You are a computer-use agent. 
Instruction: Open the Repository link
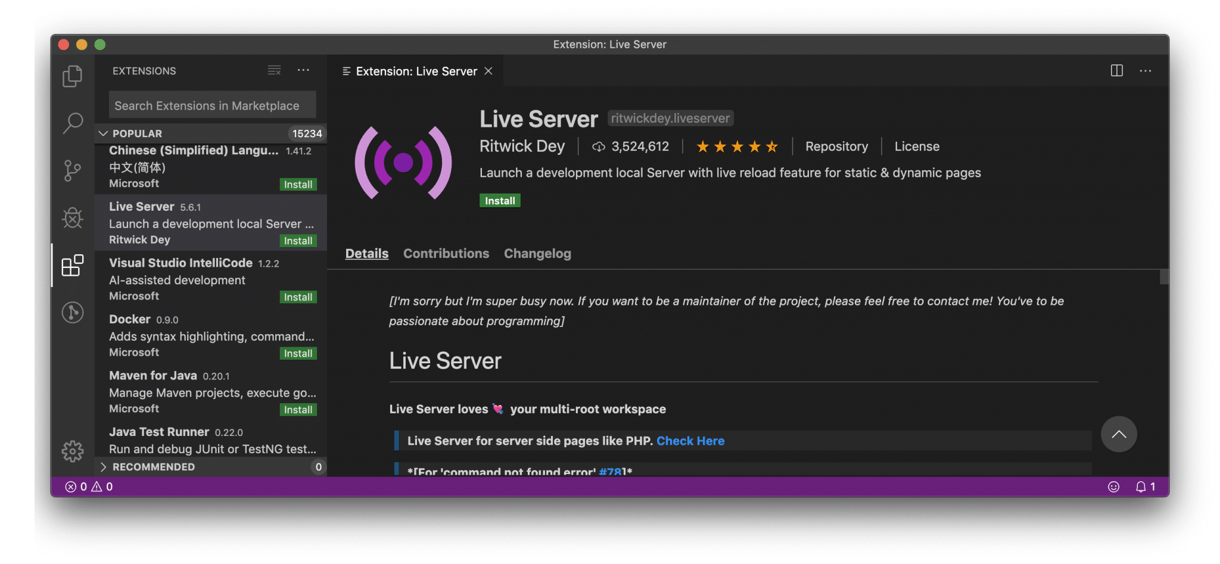coord(836,147)
